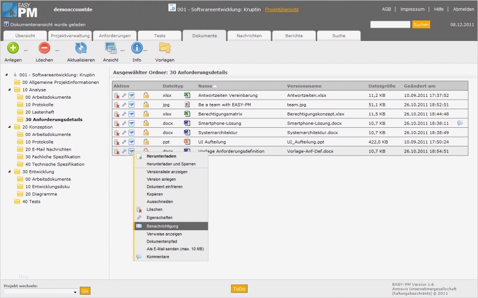
Task: Switch to the Projektverwaltung tab
Action: click(x=70, y=36)
